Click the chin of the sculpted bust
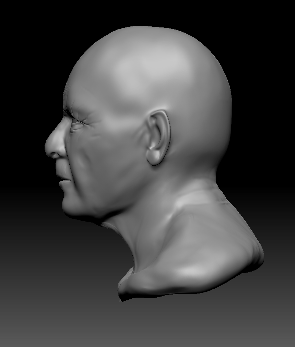 (x=70, y=206)
